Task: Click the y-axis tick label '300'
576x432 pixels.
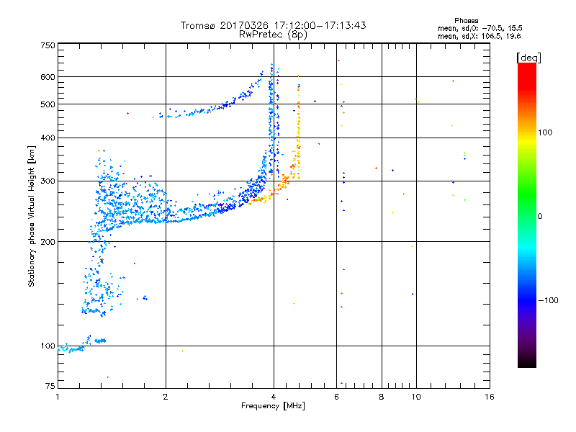Action: coord(48,181)
